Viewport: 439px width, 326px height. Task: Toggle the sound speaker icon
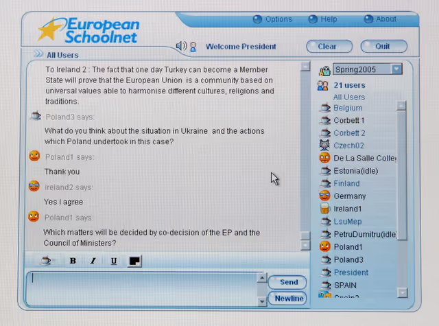click(181, 46)
